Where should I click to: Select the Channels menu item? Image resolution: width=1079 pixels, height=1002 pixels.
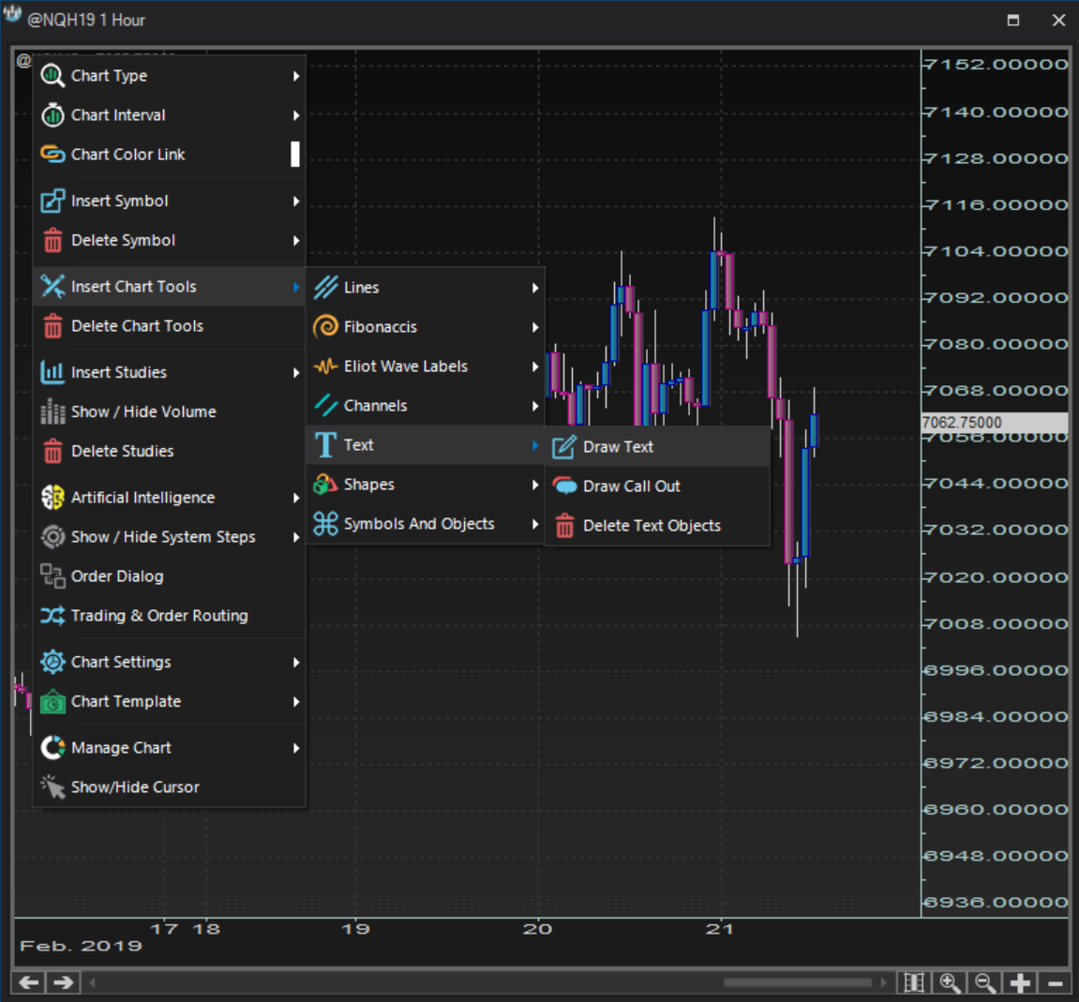click(x=375, y=406)
